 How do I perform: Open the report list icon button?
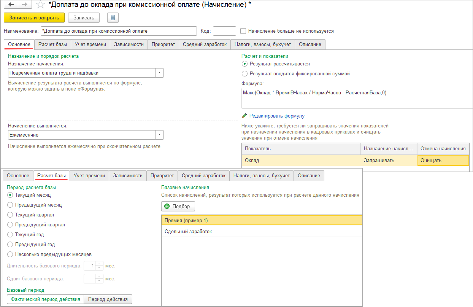113,17
